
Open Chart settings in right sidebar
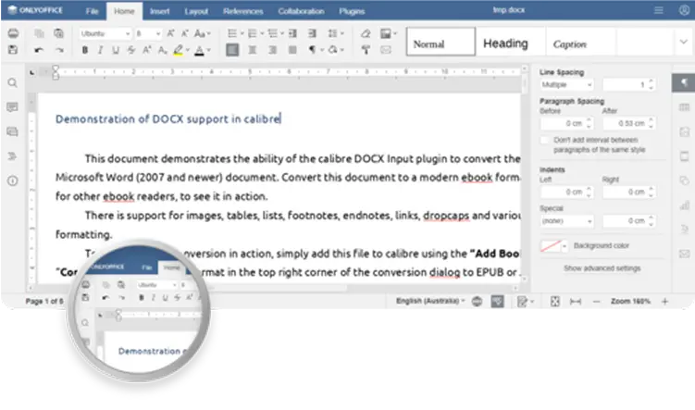685,205
